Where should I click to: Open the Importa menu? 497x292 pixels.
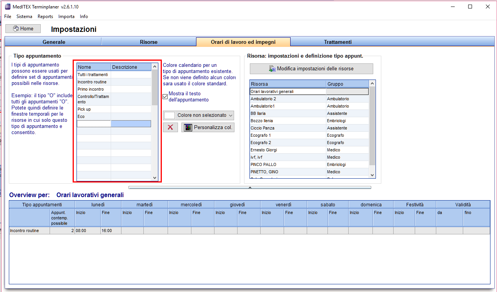[66, 17]
